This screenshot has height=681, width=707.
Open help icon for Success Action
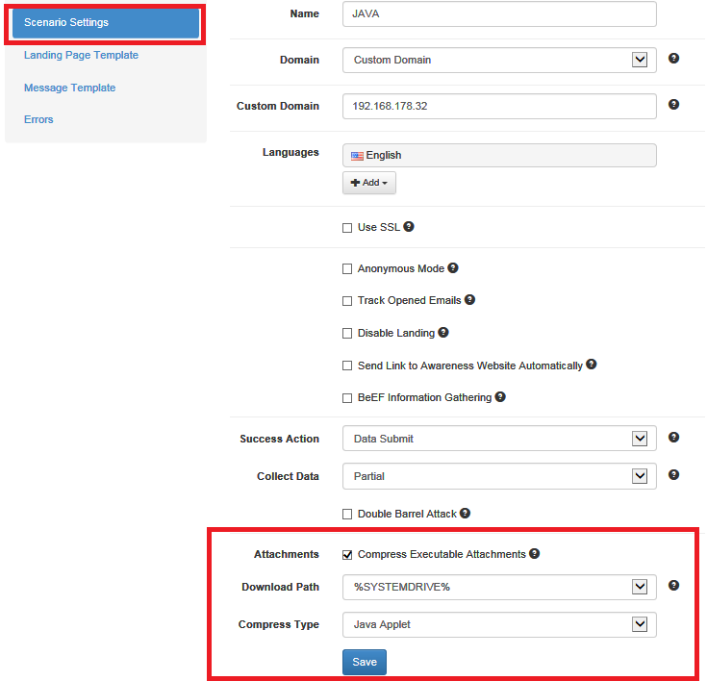pyautogui.click(x=673, y=437)
